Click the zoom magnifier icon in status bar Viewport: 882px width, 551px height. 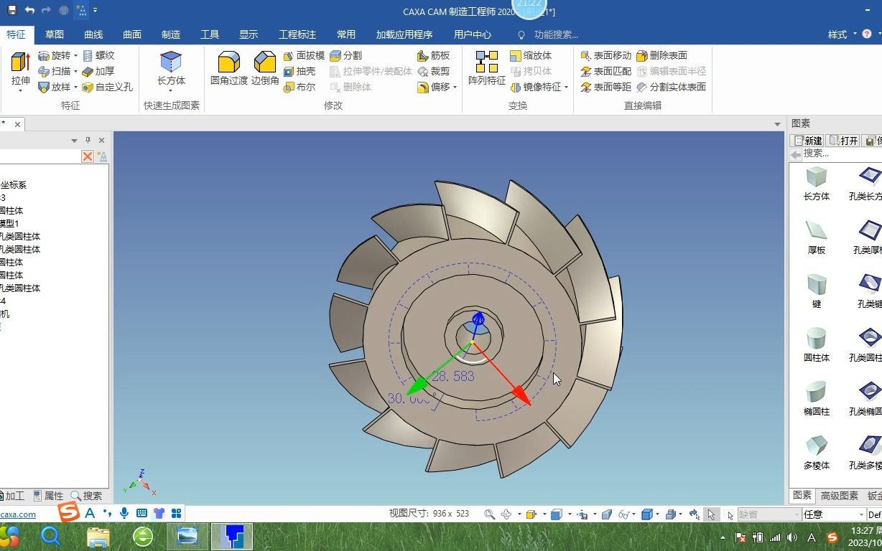489,514
